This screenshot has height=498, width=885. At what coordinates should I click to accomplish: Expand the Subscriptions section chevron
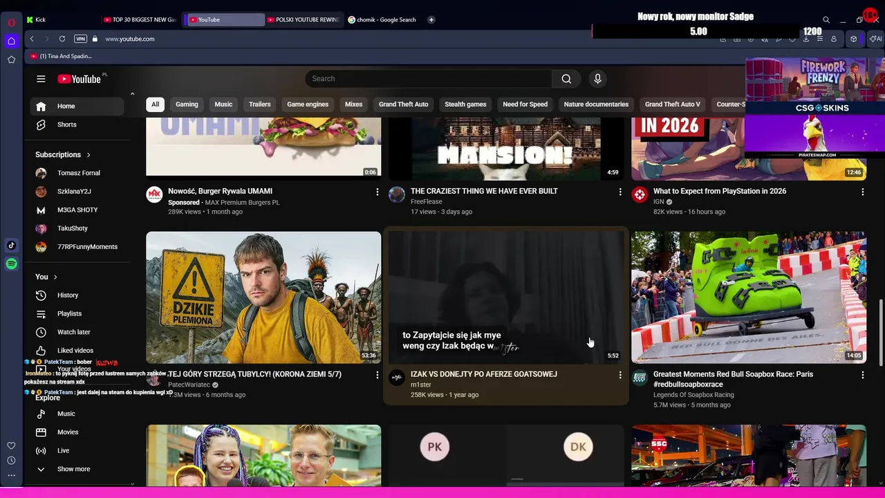pyautogui.click(x=88, y=155)
